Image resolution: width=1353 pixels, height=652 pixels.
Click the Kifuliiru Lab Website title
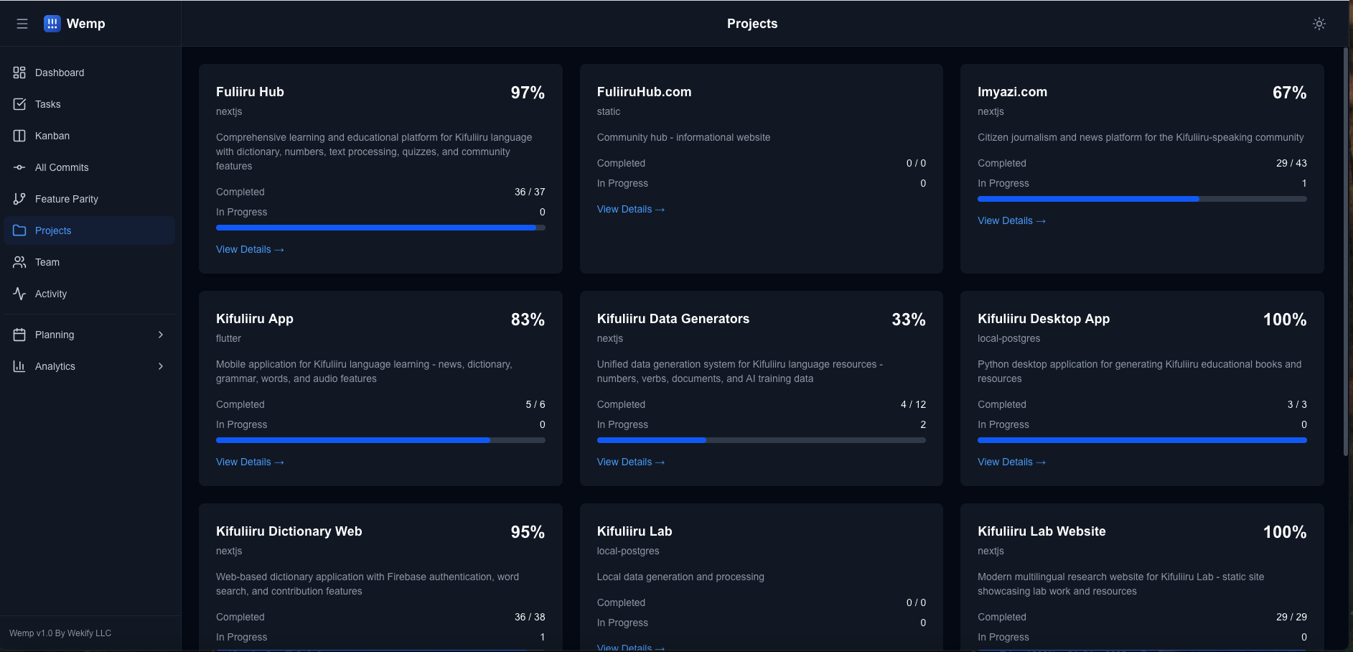1041,531
